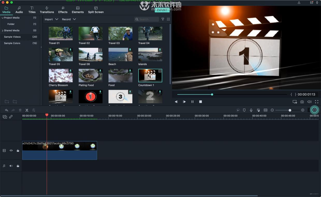The image size is (321, 197).
Task: Zoom in the timeline with plus
Action: (x=303, y=110)
